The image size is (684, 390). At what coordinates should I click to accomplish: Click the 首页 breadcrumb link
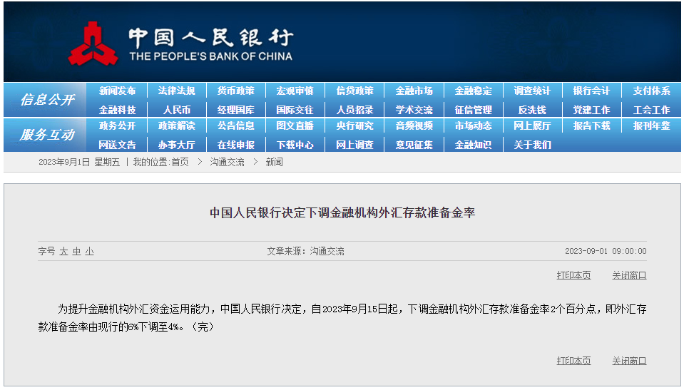(180, 163)
